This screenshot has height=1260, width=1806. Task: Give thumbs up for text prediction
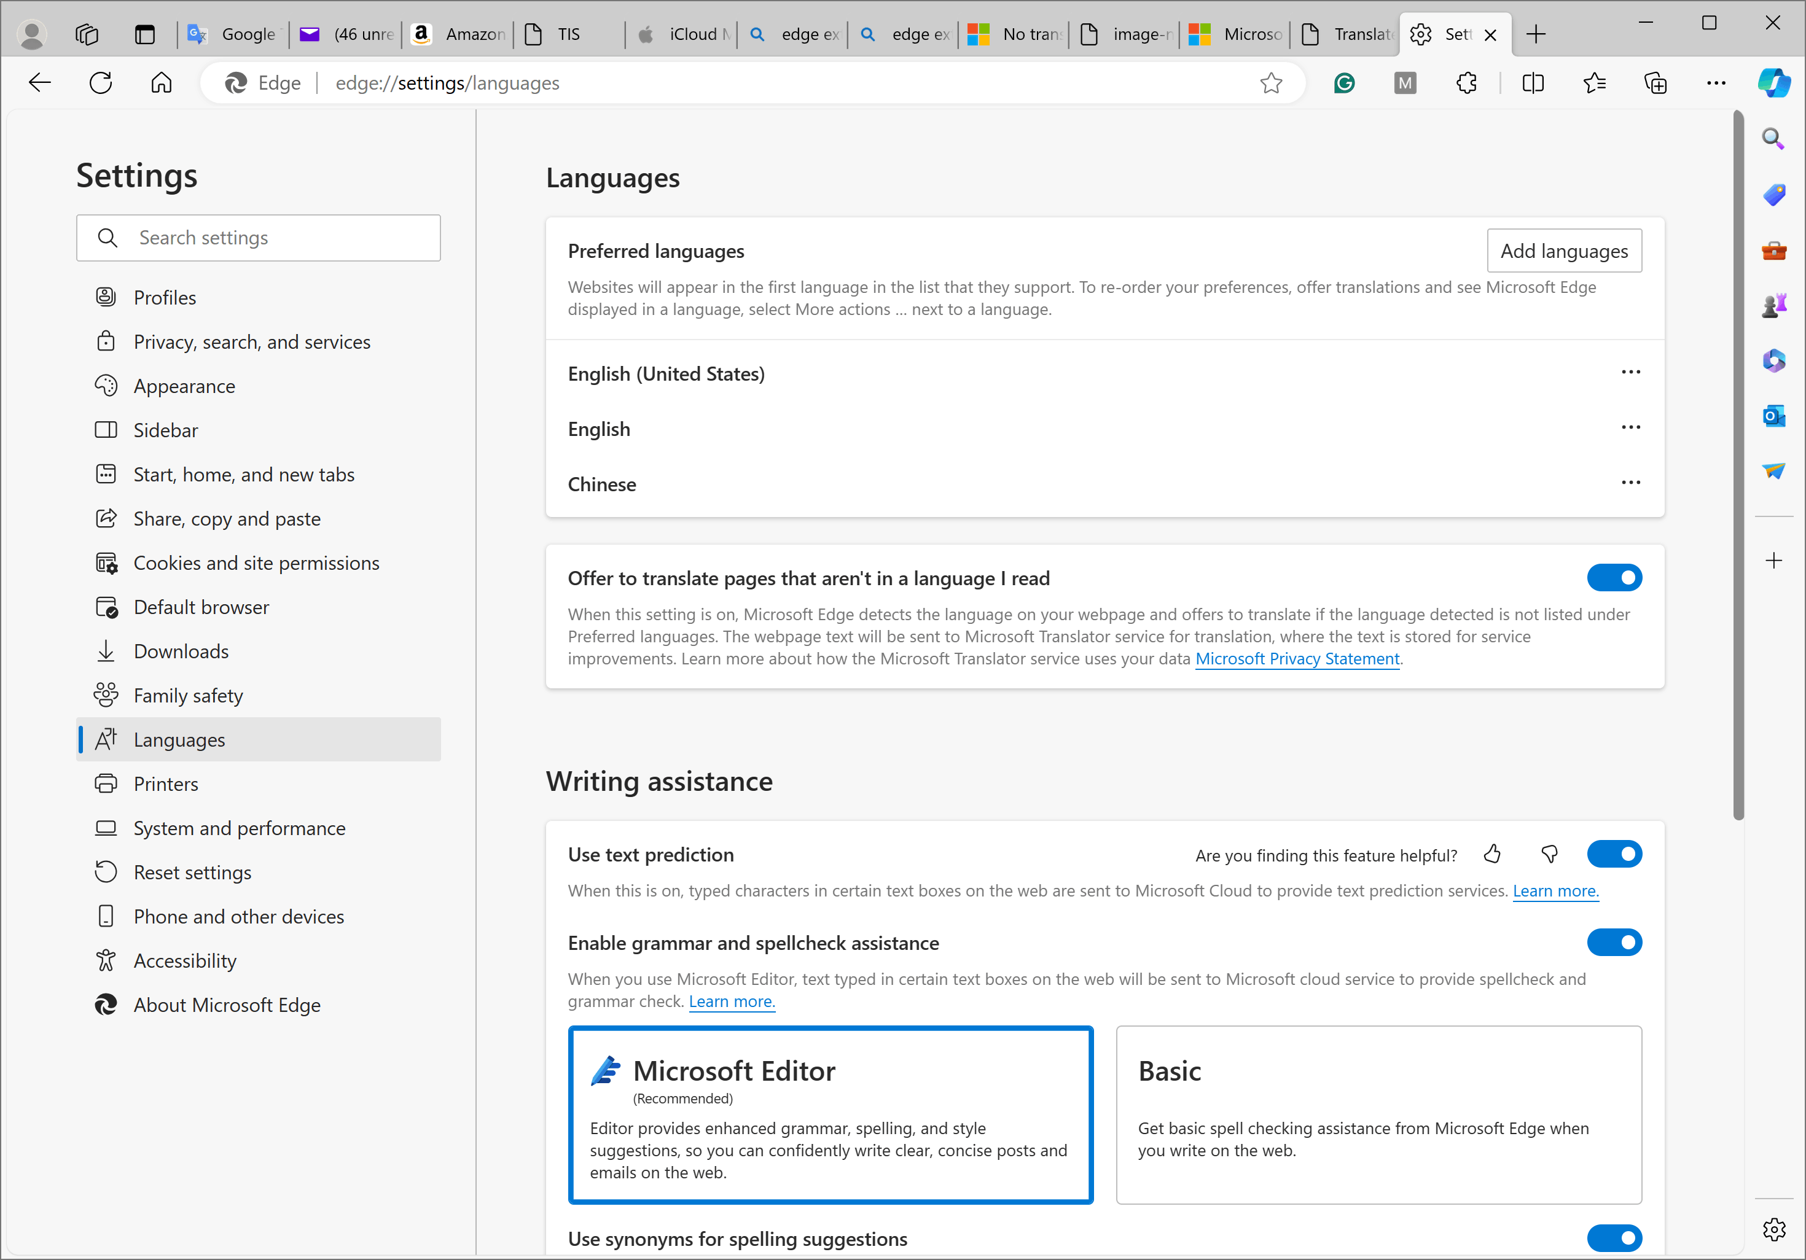point(1492,854)
